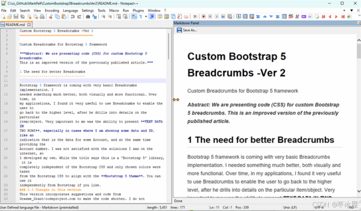Viewport: 361px width, 211px height.
Task: Open the dropdown arrow beside the pilcrow icon
Action: pyautogui.click(x=146, y=16)
